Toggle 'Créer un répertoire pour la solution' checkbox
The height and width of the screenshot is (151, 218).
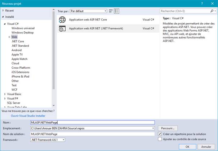(160, 134)
